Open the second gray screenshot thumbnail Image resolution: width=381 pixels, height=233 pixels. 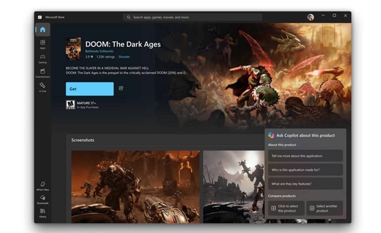pyautogui.click(x=234, y=187)
